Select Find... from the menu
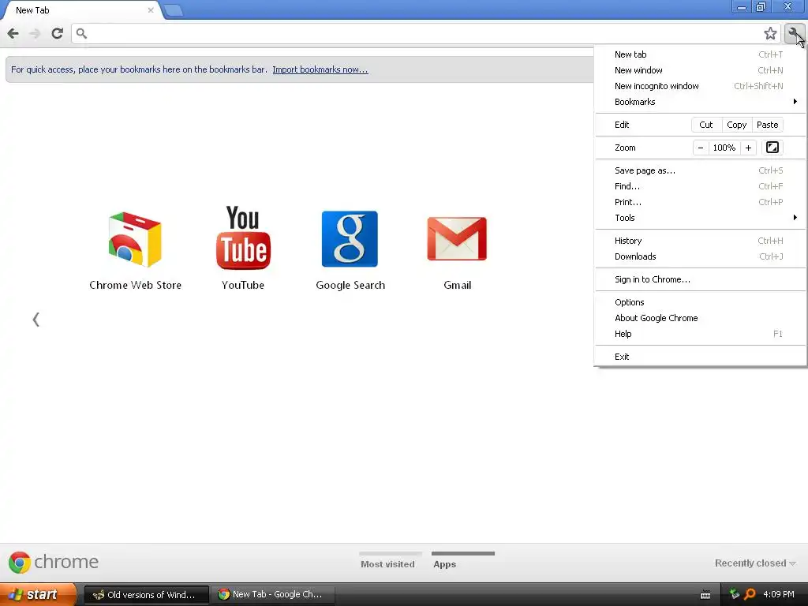This screenshot has height=606, width=808. point(701,186)
